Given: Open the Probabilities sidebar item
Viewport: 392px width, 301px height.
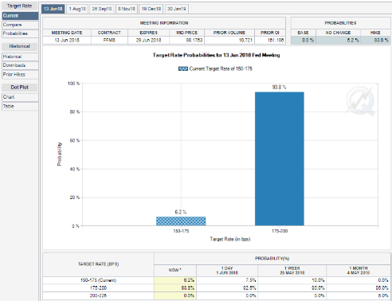Looking at the screenshot, I should 20,33.
